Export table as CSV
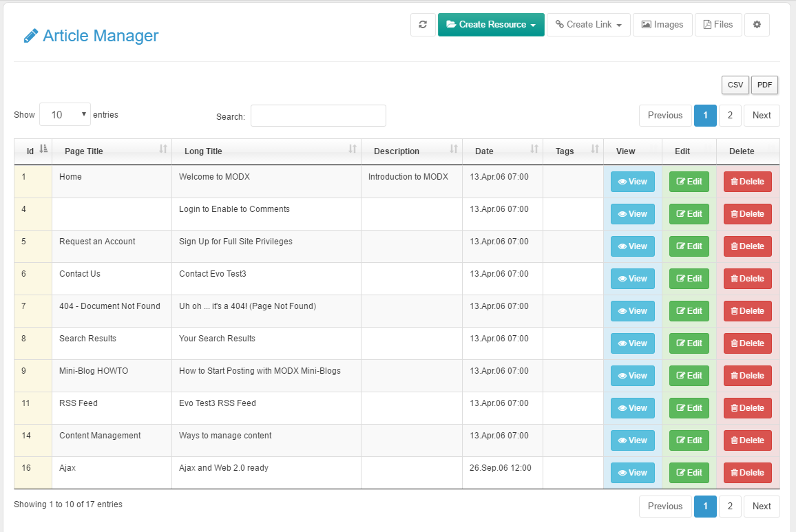The image size is (796, 532). coord(735,85)
